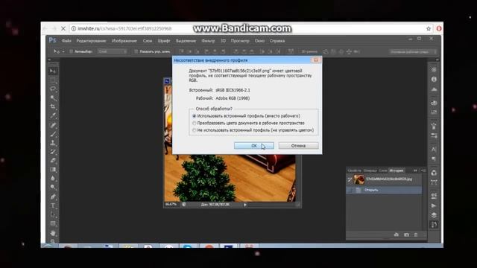Open the Изображение menu
Viewport: 477px width, 268px height.
point(124,41)
